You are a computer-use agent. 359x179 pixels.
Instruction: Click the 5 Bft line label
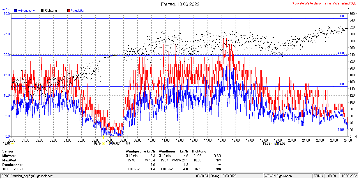tap(340, 16)
